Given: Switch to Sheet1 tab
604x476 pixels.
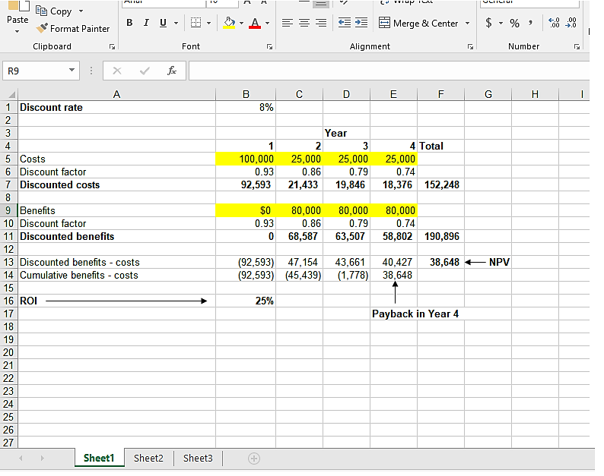Looking at the screenshot, I should click(99, 458).
